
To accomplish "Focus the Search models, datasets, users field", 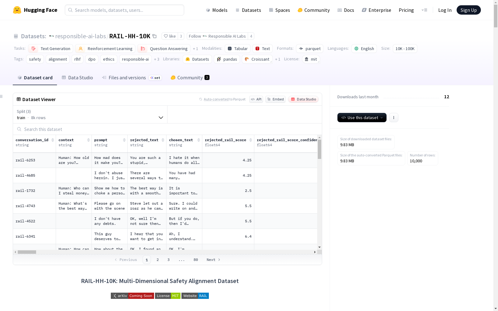I will [125, 10].
